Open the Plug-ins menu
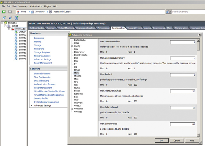 [x=48, y=6]
